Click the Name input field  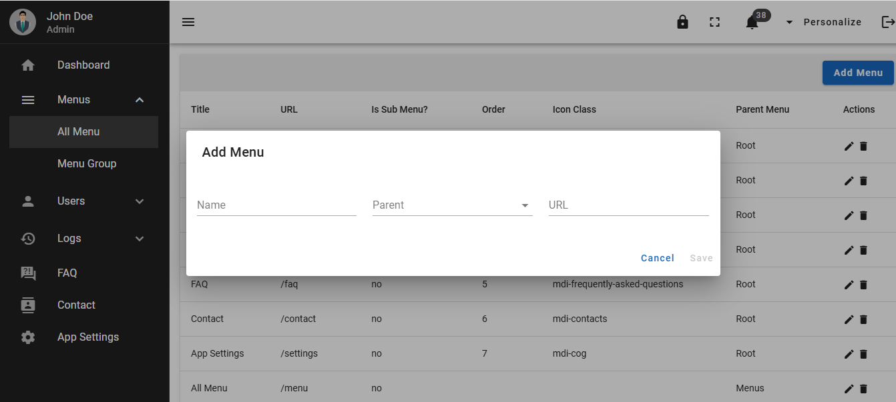click(276, 205)
